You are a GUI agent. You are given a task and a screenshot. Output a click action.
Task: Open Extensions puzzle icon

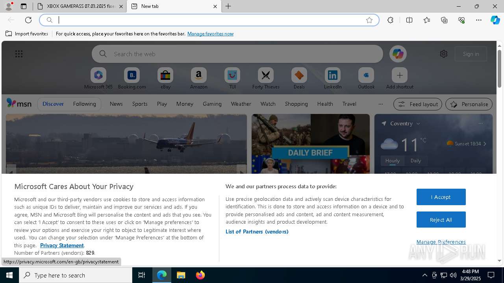pos(390,20)
